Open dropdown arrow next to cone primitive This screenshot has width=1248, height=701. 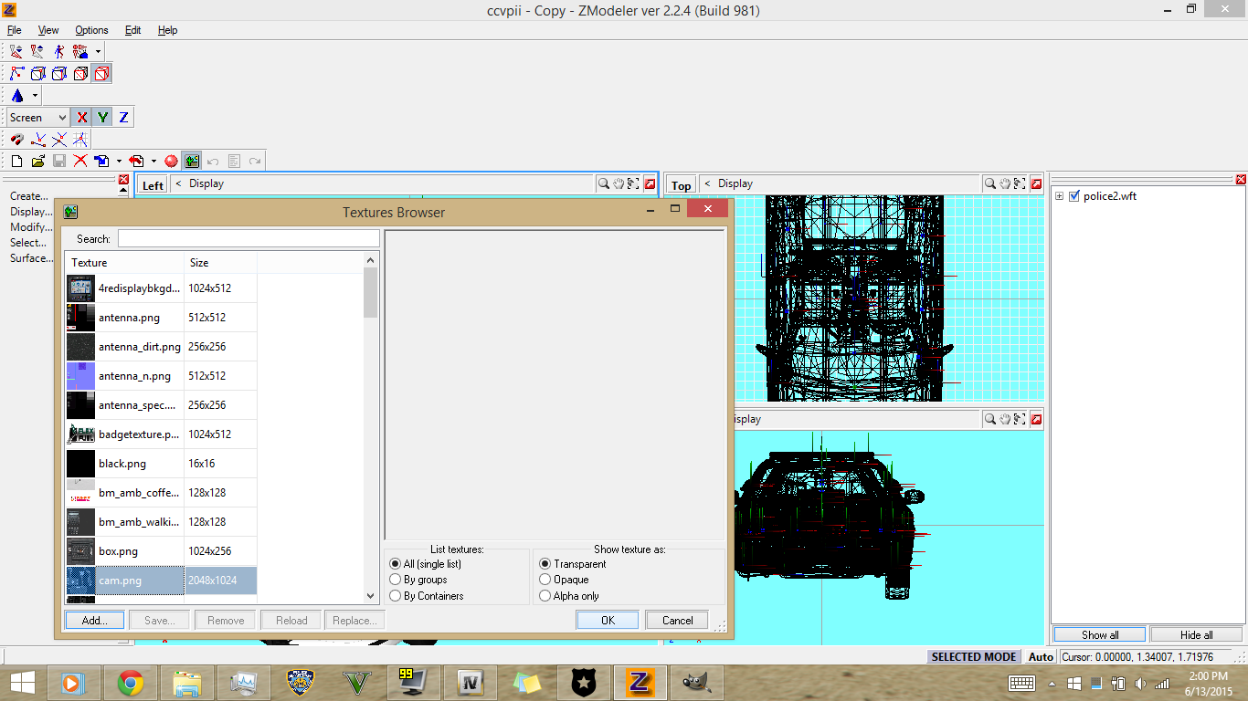(36, 96)
